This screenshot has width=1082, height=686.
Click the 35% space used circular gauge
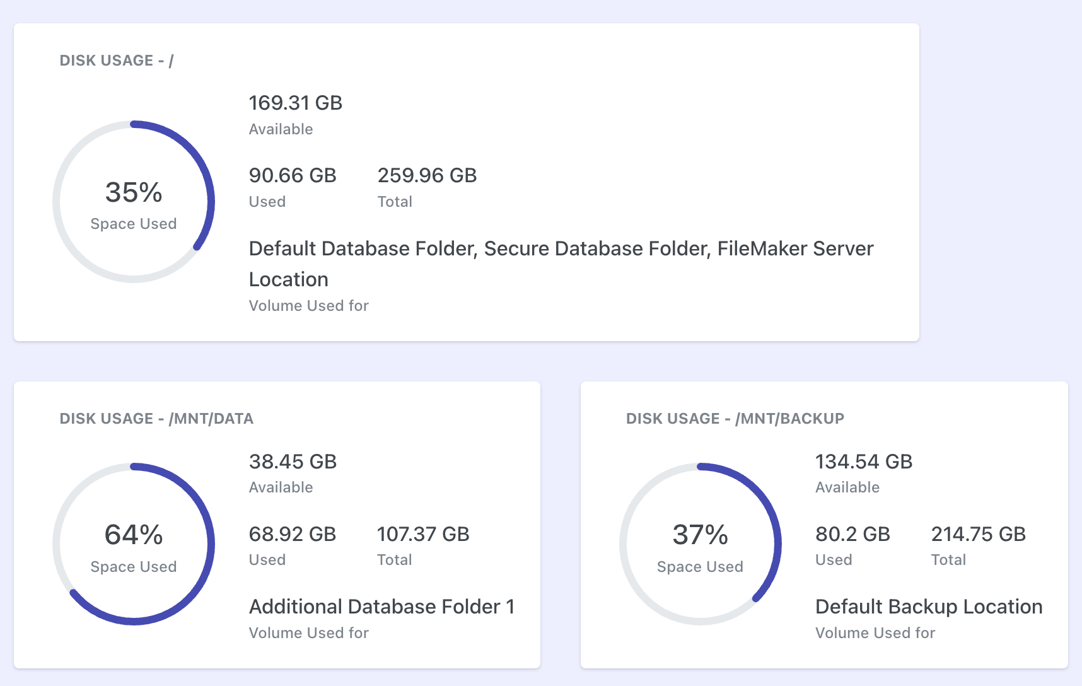pyautogui.click(x=134, y=202)
